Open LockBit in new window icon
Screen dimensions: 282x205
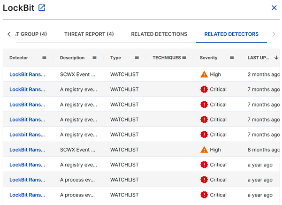[42, 8]
